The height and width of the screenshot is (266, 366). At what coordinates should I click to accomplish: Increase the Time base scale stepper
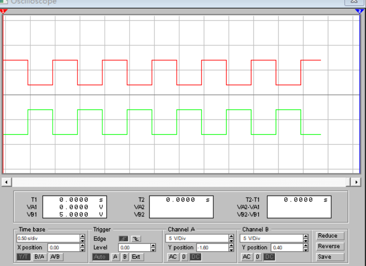[x=82, y=236]
